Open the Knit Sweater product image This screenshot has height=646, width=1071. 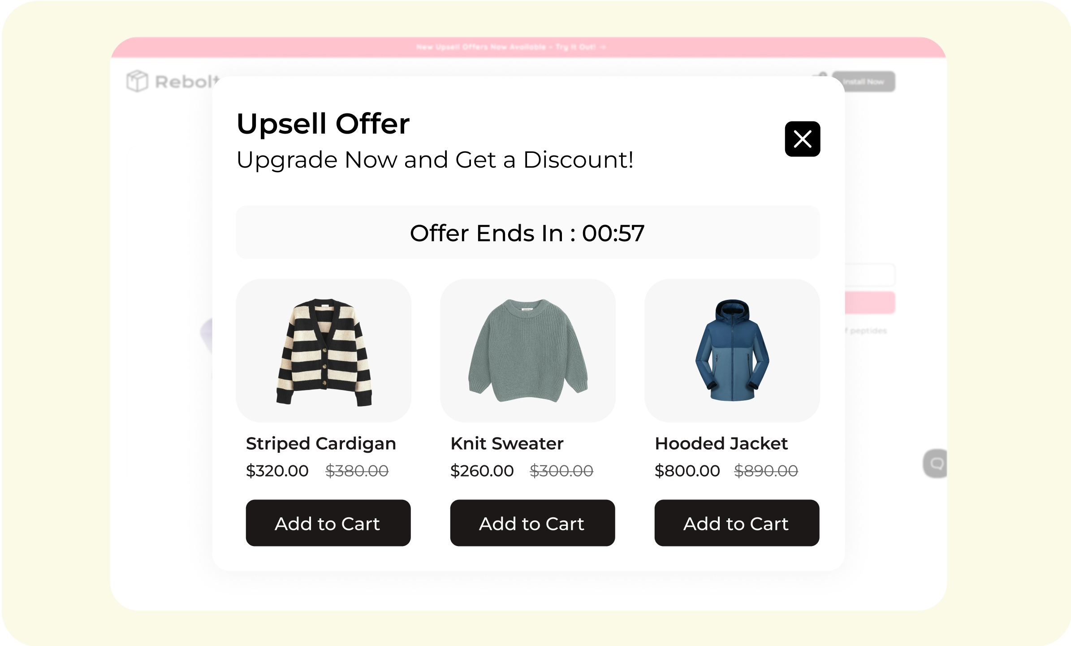(528, 351)
